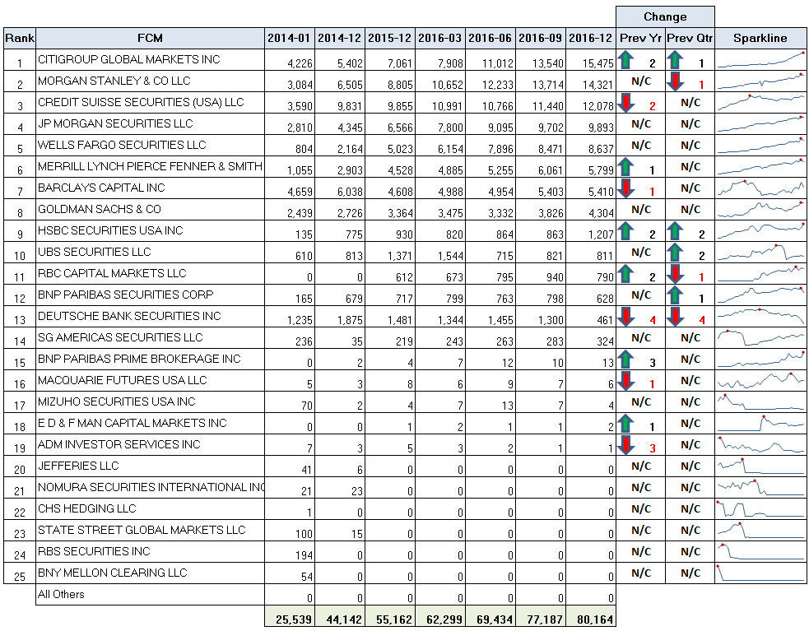Click the sparkline chart for Citigroup Global Markets

point(761,60)
